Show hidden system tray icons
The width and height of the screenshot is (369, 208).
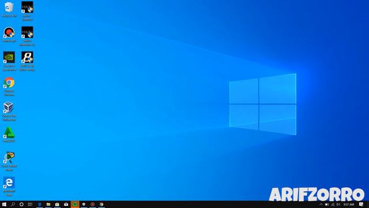pos(321,205)
